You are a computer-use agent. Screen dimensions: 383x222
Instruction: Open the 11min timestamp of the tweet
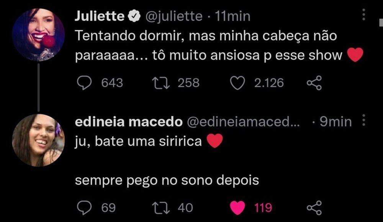coord(233,16)
